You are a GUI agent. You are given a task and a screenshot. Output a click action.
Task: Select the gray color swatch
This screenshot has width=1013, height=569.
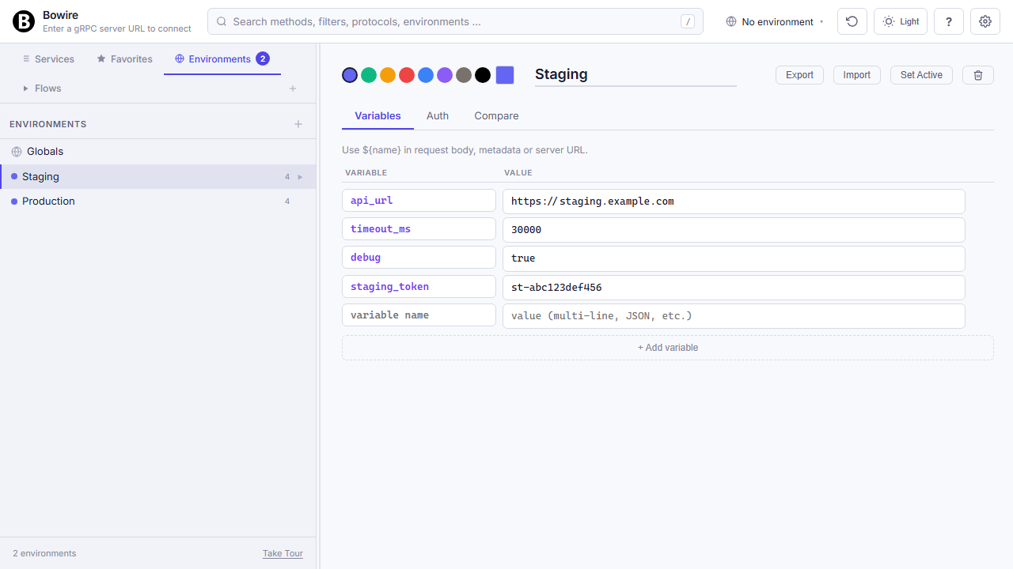pyautogui.click(x=464, y=75)
